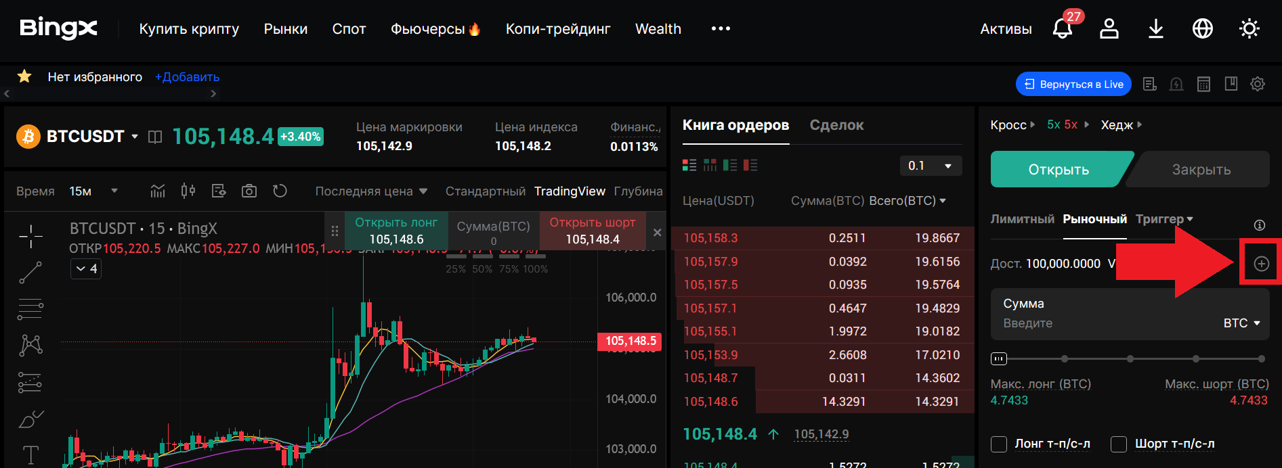
Task: Show sell orders only in order book
Action: point(750,165)
